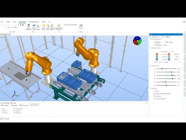The image size is (186, 140).
Task: Click green icon in Jog toolbar
Action: (x=167, y=37)
